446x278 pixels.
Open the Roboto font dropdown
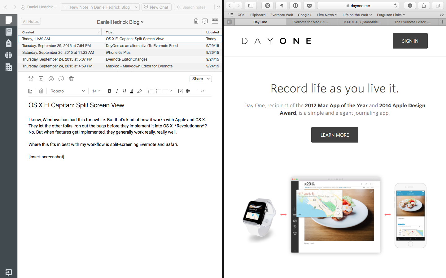coord(67,91)
